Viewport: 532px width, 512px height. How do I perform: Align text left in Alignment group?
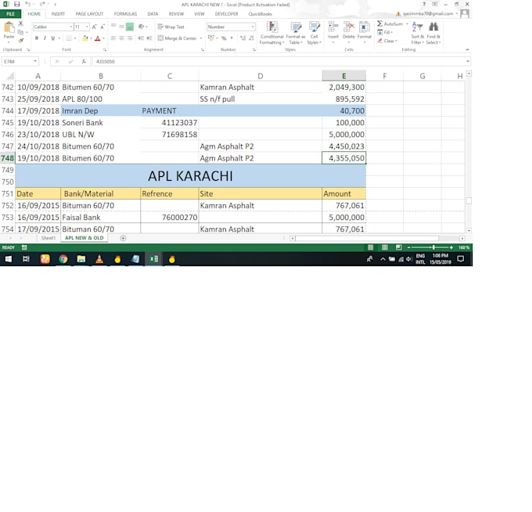[113, 38]
